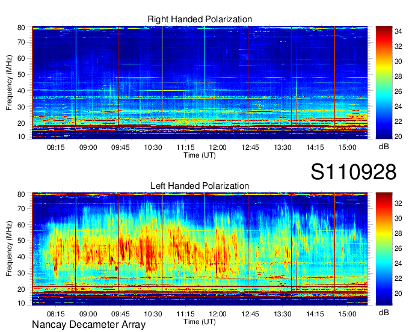Viewport: 409px width, 332px height.
Task: Select the 30 MHz tick of the lower plot
Action: tap(21, 273)
